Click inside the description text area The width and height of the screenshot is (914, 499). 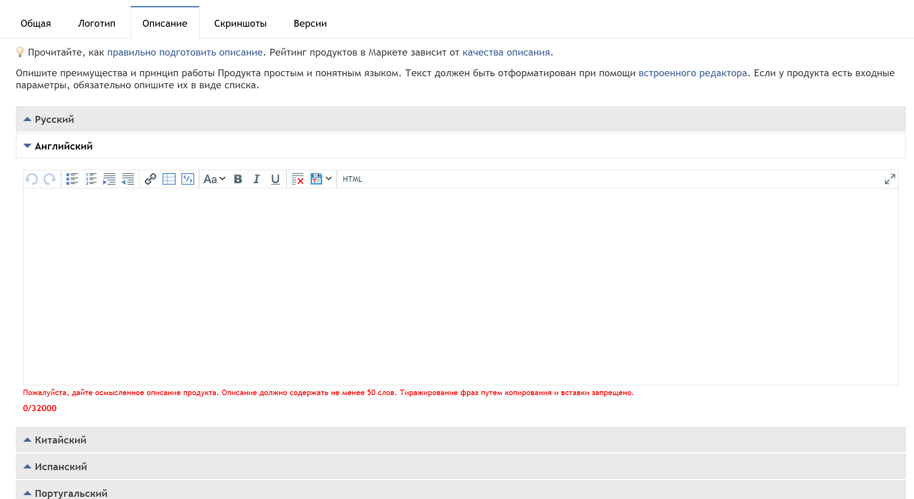[460, 286]
